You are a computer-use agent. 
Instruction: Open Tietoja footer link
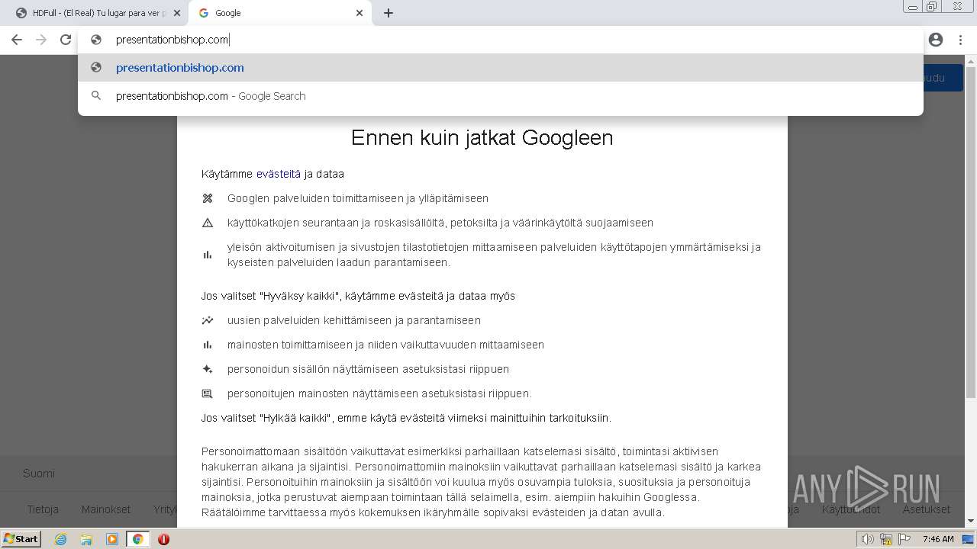(43, 509)
